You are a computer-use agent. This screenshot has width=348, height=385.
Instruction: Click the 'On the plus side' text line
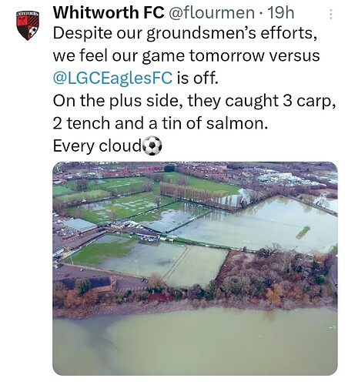(194, 101)
